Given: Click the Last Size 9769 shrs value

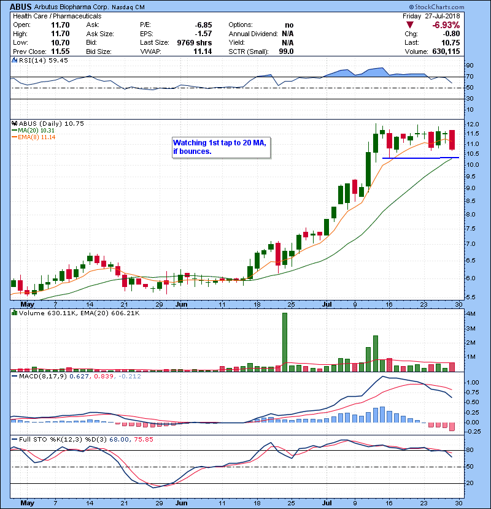Looking at the screenshot, I should pyautogui.click(x=195, y=42).
